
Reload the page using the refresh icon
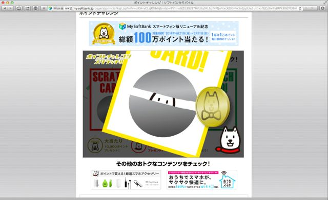click(x=300, y=8)
